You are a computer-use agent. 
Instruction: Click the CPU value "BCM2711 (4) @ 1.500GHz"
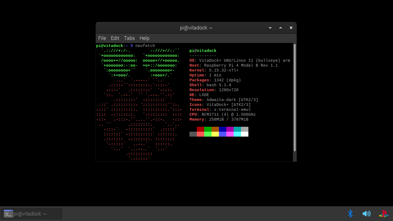(x=229, y=114)
